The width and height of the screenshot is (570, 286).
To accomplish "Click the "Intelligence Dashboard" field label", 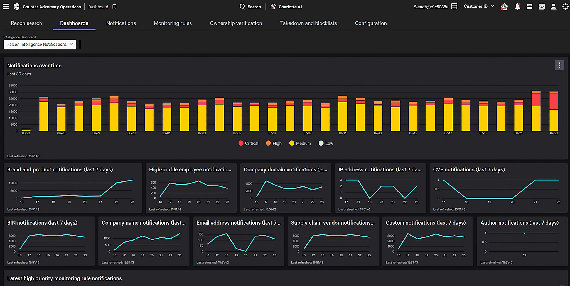I will (x=19, y=37).
